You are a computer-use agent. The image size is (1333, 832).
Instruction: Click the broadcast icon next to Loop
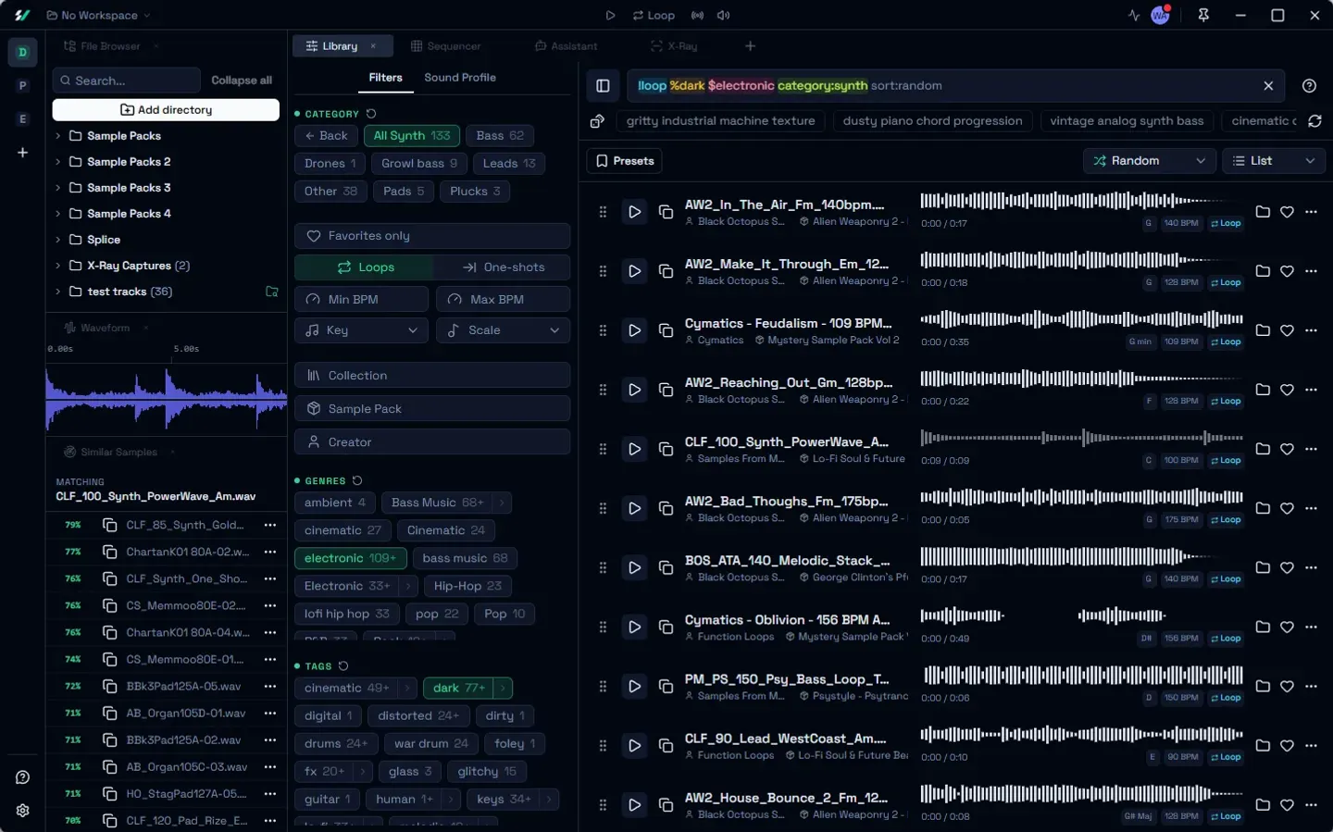pos(697,15)
